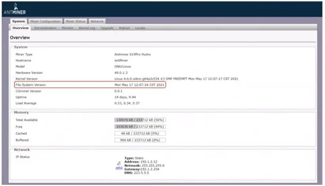Screen dimensions: 325x186
Task: Click the 'Uptime' label
Action: (21, 97)
